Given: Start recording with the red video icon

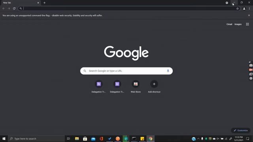Looking at the screenshot, I should [x=251, y=70].
